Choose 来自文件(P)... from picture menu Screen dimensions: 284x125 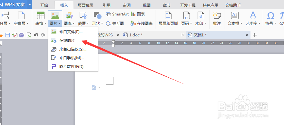[73, 32]
